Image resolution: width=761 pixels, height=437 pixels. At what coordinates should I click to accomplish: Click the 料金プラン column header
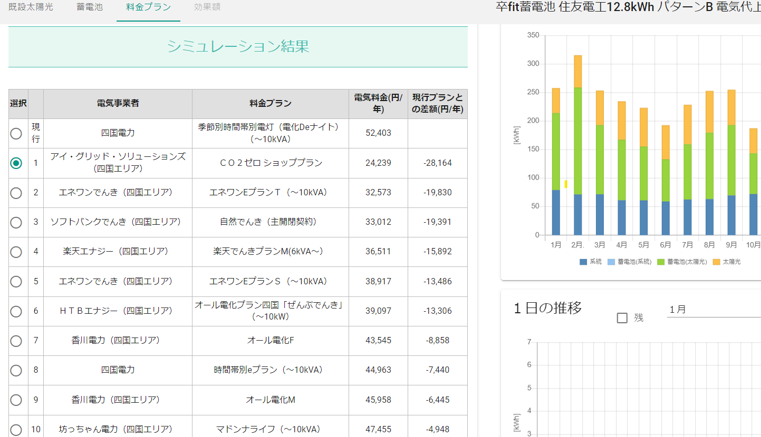click(271, 104)
